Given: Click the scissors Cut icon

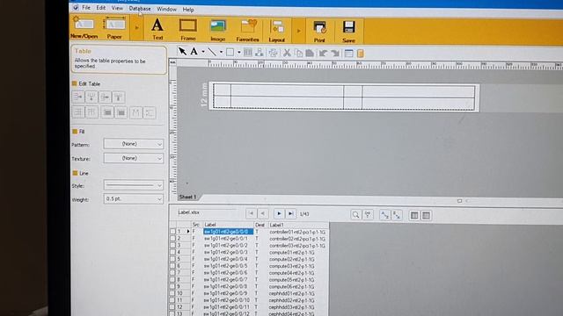Looking at the screenshot, I should [x=287, y=53].
